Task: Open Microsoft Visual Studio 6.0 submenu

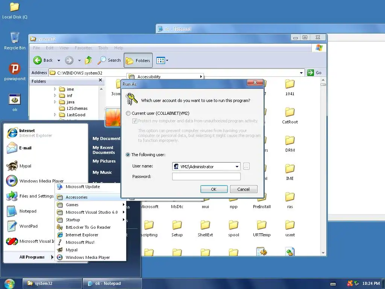Action: pos(90,212)
